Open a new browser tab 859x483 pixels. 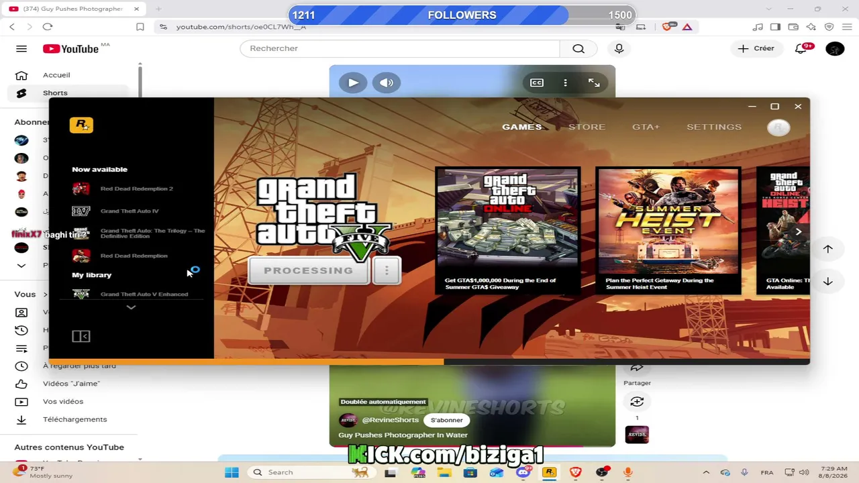coord(158,9)
